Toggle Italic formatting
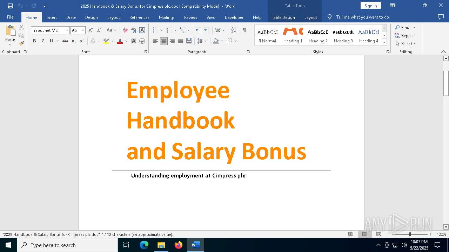449x252 pixels. 43,41
